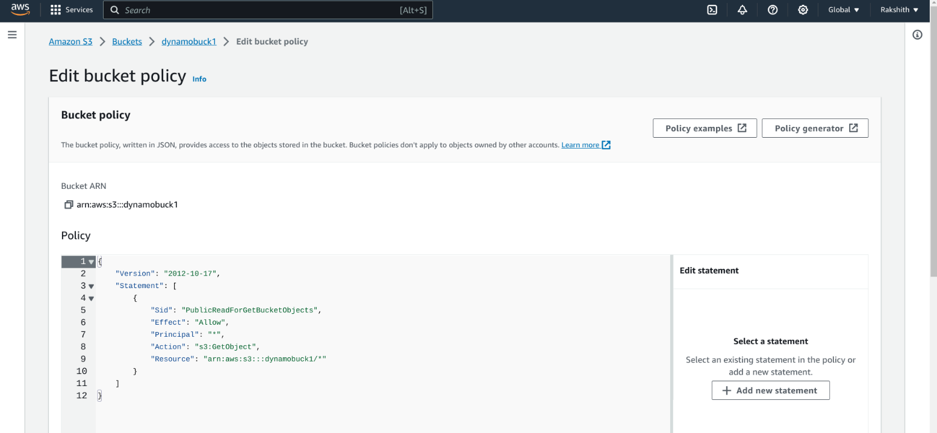Collapse code fold arrow on line 1
The width and height of the screenshot is (937, 433).
92,262
